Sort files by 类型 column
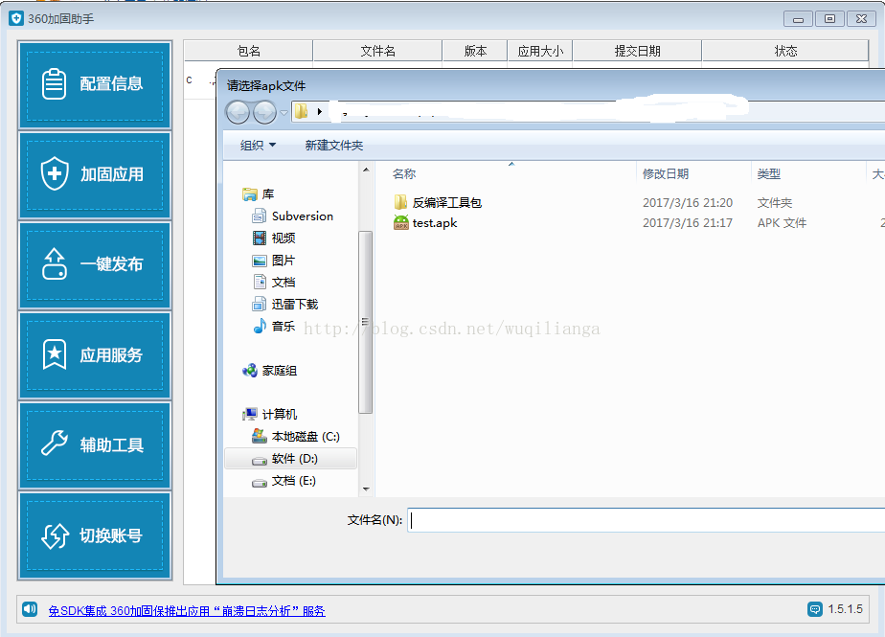This screenshot has width=885, height=637. [x=769, y=174]
